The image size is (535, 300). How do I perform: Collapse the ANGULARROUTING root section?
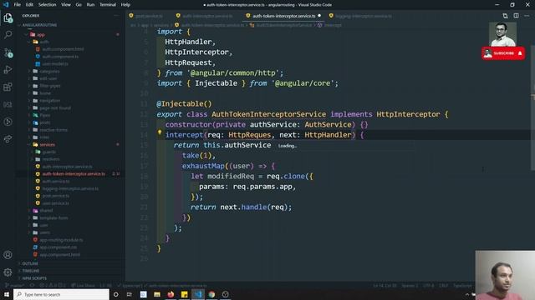pyautogui.click(x=39, y=25)
